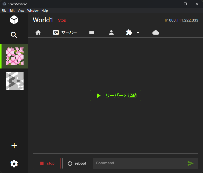Image resolution: width=203 pixels, height=173 pixels.
Task: Open settings with the gear icon
Action: click(14, 164)
